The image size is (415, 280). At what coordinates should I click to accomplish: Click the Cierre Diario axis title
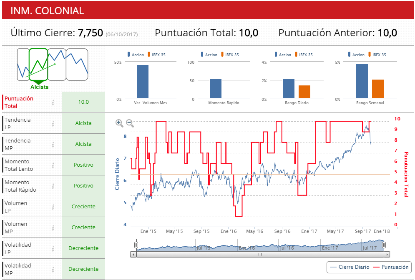tap(117, 174)
